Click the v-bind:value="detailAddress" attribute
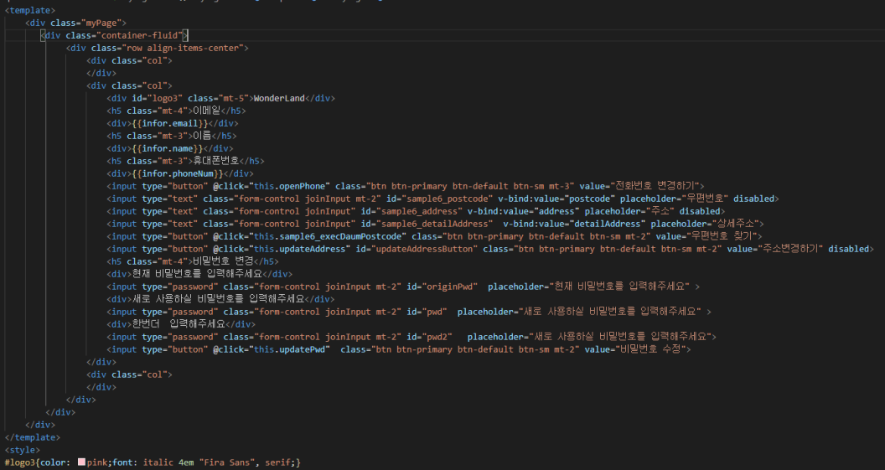 (574, 224)
